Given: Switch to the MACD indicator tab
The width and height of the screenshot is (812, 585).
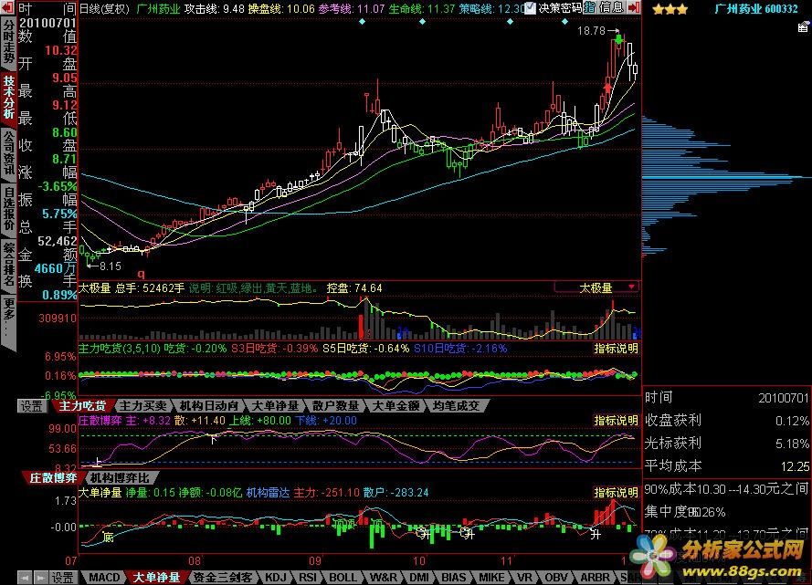Looking at the screenshot, I should coord(104,577).
